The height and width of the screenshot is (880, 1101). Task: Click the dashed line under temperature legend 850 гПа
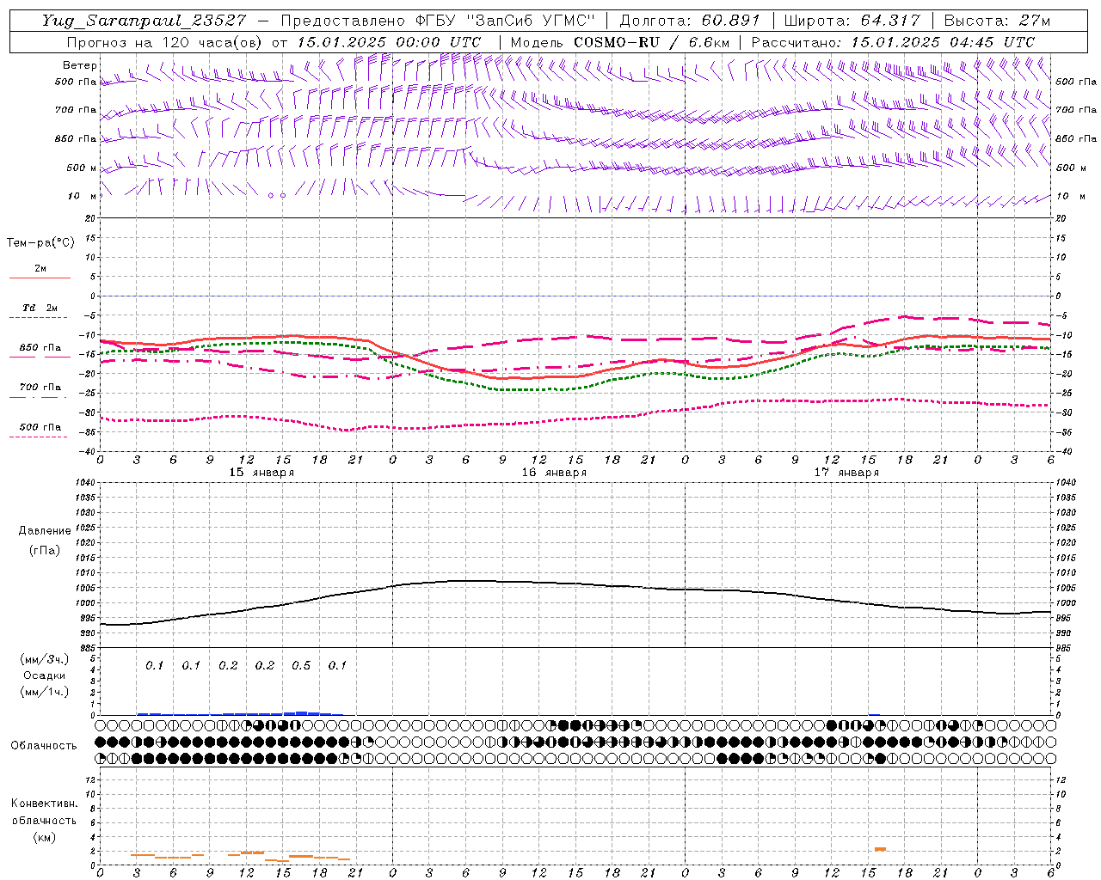pyautogui.click(x=40, y=357)
